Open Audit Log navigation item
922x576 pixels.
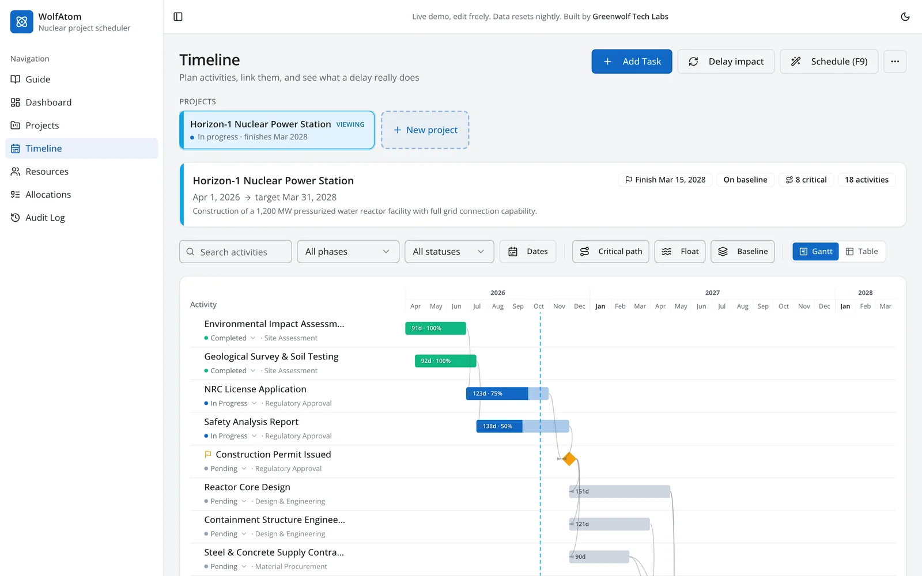pos(81,218)
